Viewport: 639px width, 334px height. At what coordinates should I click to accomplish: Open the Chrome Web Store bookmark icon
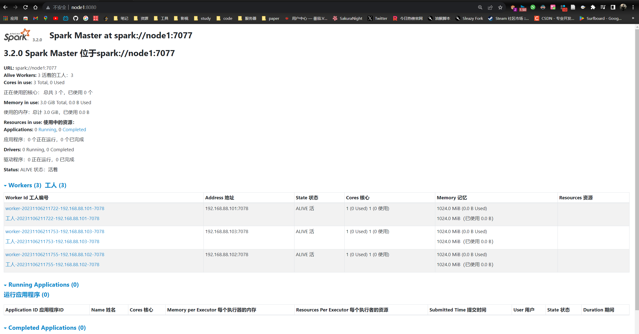[26, 18]
